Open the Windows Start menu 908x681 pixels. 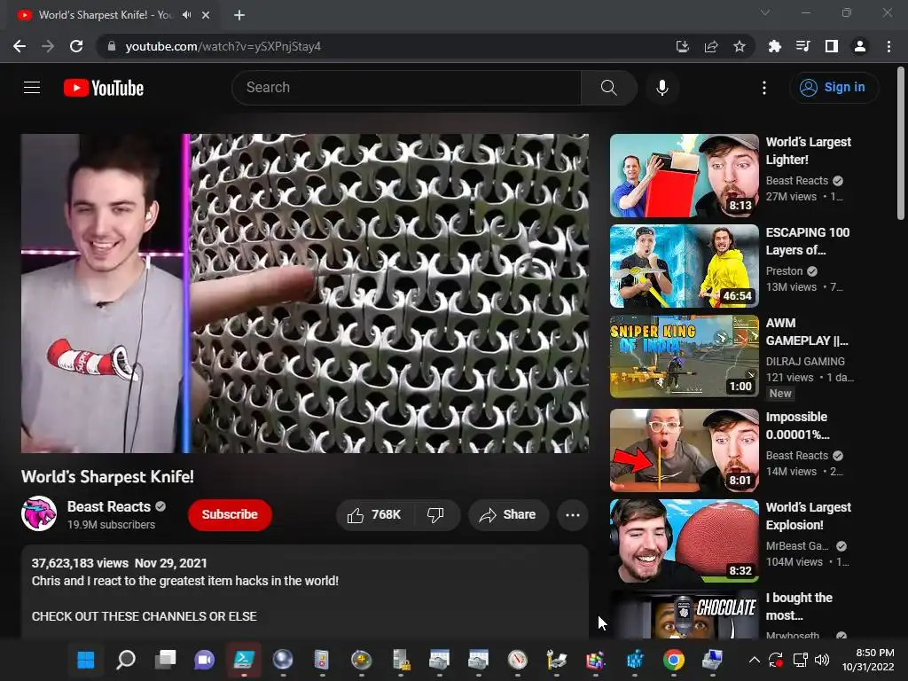86,660
